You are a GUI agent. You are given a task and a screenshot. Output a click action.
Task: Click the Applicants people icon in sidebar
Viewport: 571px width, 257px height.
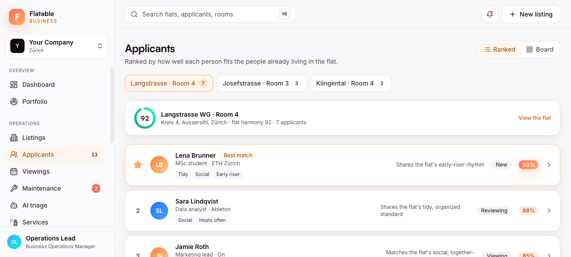point(14,155)
